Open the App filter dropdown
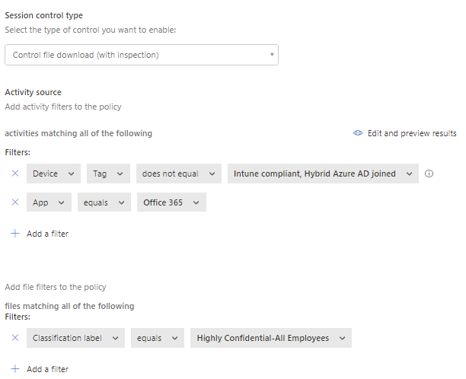Image resolution: width=466 pixels, height=379 pixels. (49, 202)
